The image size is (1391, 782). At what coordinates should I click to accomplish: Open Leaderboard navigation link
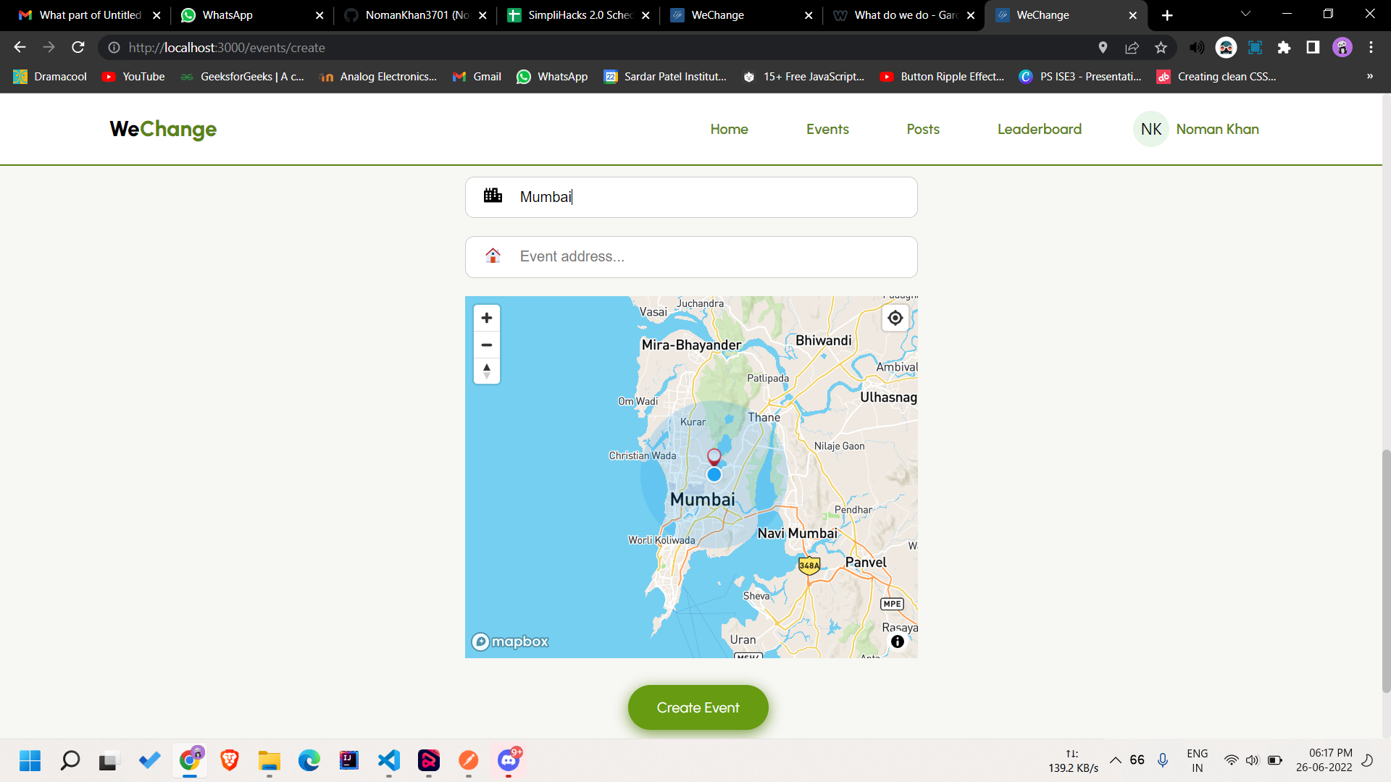pyautogui.click(x=1039, y=129)
